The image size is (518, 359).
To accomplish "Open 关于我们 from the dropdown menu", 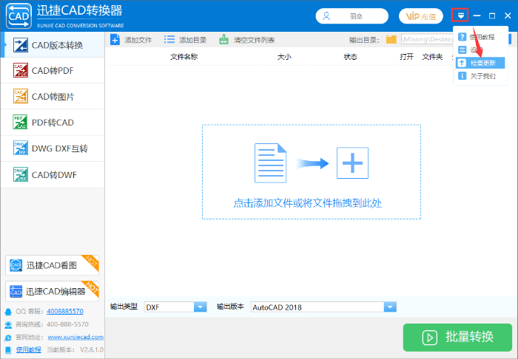I will tap(480, 76).
